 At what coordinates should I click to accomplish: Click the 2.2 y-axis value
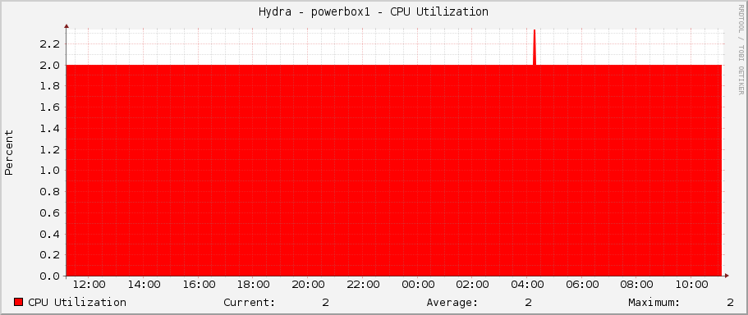(x=49, y=43)
